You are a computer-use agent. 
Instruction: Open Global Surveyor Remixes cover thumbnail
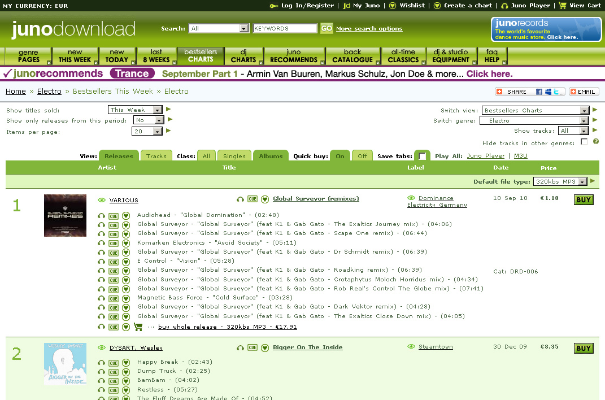pyautogui.click(x=65, y=215)
